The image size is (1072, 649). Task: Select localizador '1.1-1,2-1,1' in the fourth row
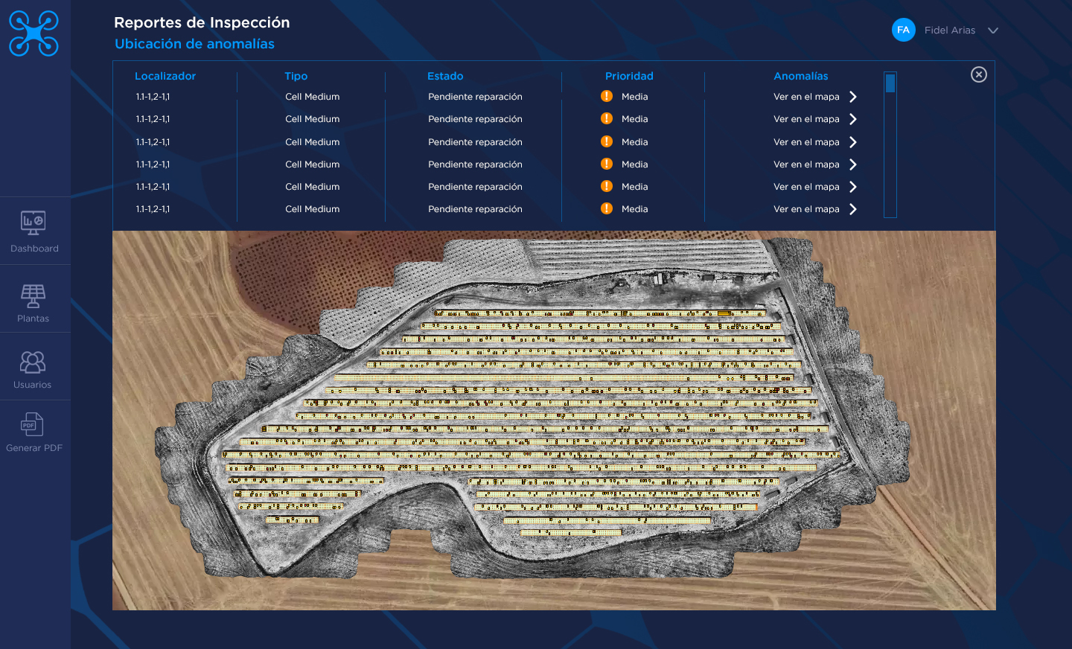(153, 164)
